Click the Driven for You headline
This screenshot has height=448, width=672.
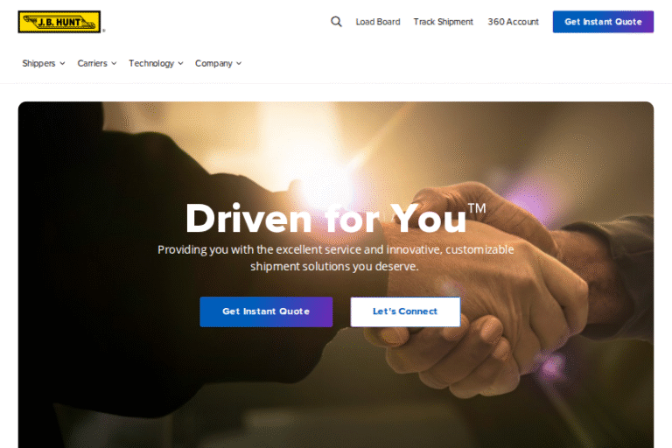tap(325, 218)
